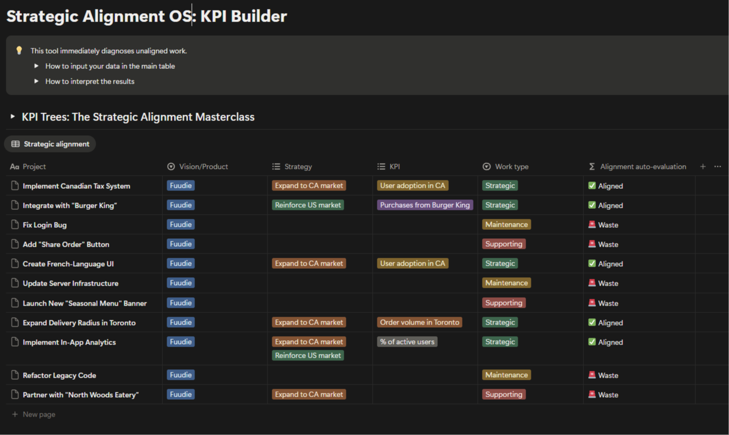Open the Implement Canadian Tax System page

76,186
